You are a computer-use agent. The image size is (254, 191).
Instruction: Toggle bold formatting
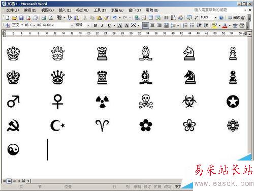[x=96, y=25]
